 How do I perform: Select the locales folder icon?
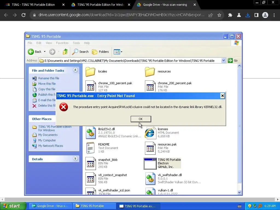click(90, 71)
